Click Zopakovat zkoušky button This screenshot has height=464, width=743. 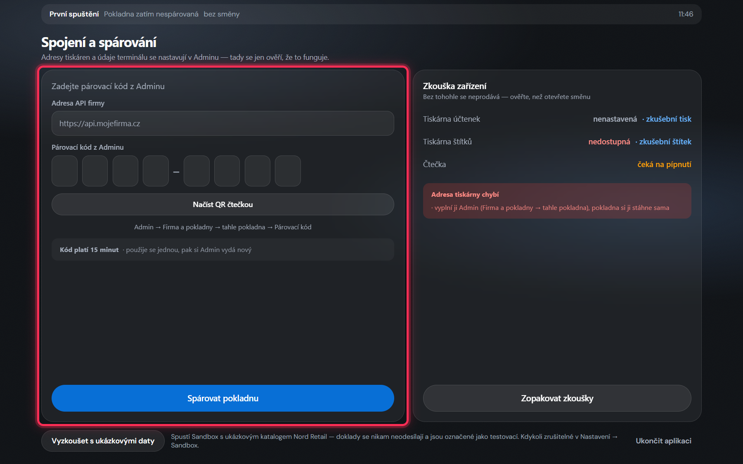click(557, 398)
